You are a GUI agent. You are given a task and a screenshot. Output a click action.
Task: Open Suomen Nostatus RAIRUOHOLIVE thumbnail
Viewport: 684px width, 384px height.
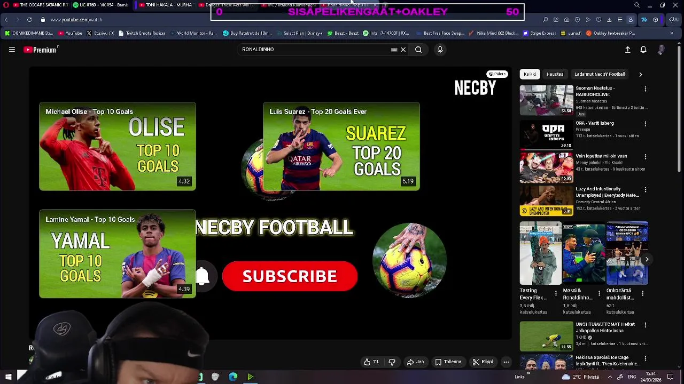tap(546, 100)
